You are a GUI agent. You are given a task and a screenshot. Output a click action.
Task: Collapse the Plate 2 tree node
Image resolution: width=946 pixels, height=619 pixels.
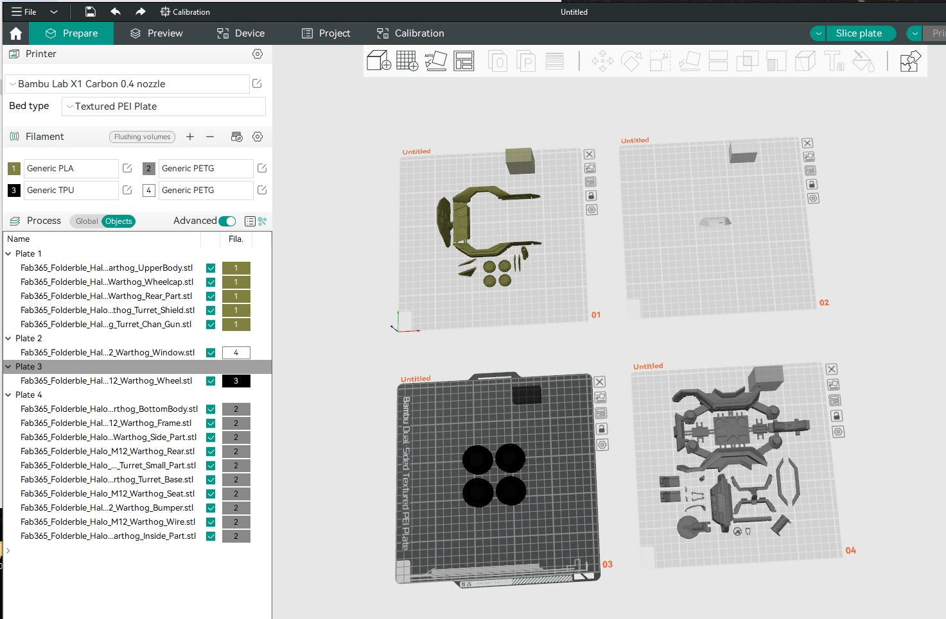pos(8,339)
